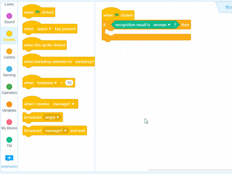The width and height of the screenshot is (232, 174).
Task: Click the workspace horizontal scrollbar
Action: [190, 170]
